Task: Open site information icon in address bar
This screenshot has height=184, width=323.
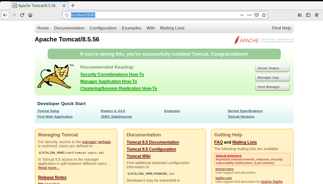Action: point(67,15)
